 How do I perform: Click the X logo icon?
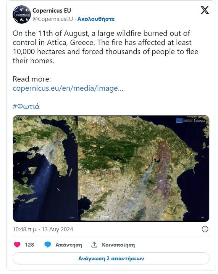205,10
